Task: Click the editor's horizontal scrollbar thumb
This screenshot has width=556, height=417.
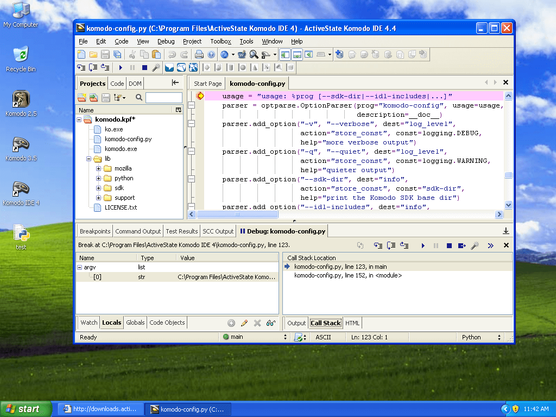Action: click(x=237, y=214)
